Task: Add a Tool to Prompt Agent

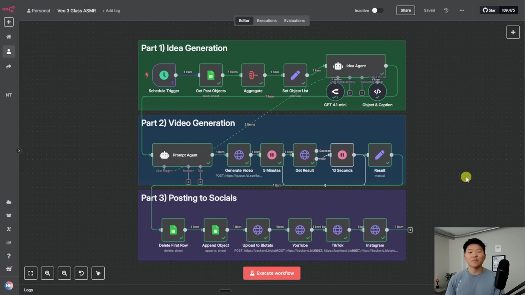Action: [x=200, y=182]
